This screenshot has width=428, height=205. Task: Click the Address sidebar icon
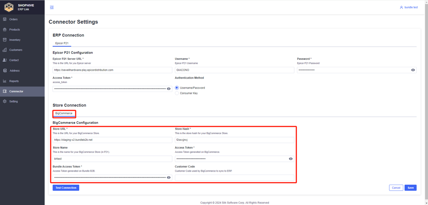(x=5, y=71)
